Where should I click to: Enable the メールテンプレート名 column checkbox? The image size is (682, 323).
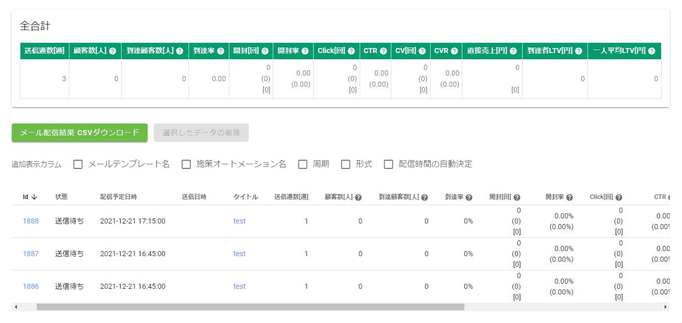tap(78, 164)
